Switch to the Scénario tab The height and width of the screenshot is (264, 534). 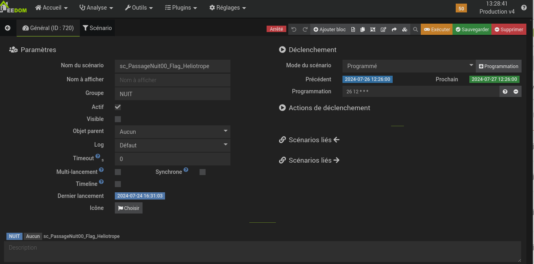point(98,28)
